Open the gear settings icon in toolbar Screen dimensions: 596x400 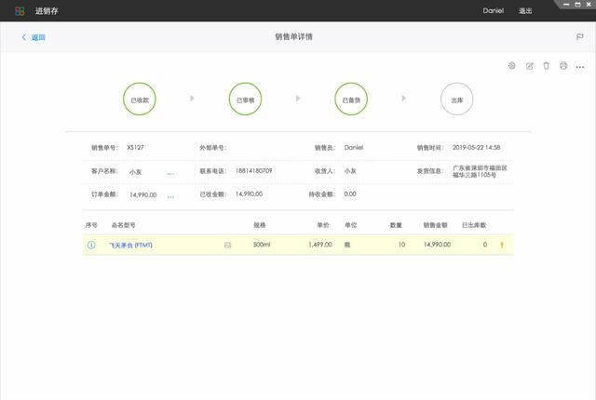[x=511, y=66]
